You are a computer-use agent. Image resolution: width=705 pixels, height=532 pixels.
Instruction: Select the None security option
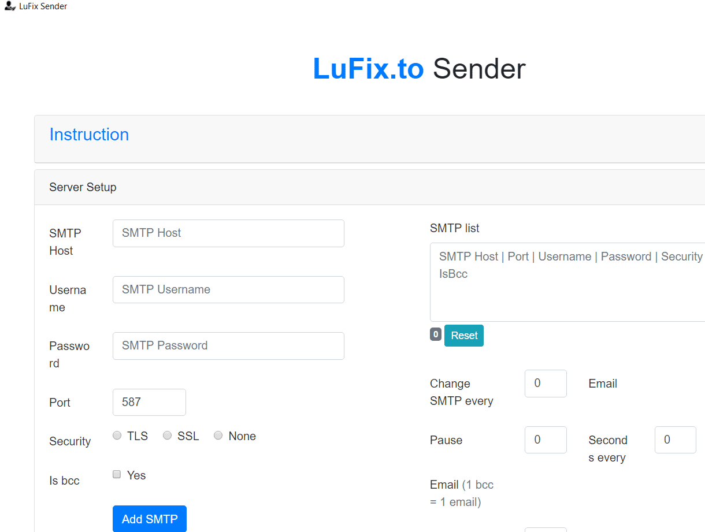pos(218,435)
